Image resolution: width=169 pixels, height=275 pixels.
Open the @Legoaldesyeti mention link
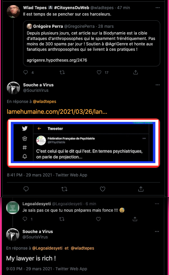47,248
